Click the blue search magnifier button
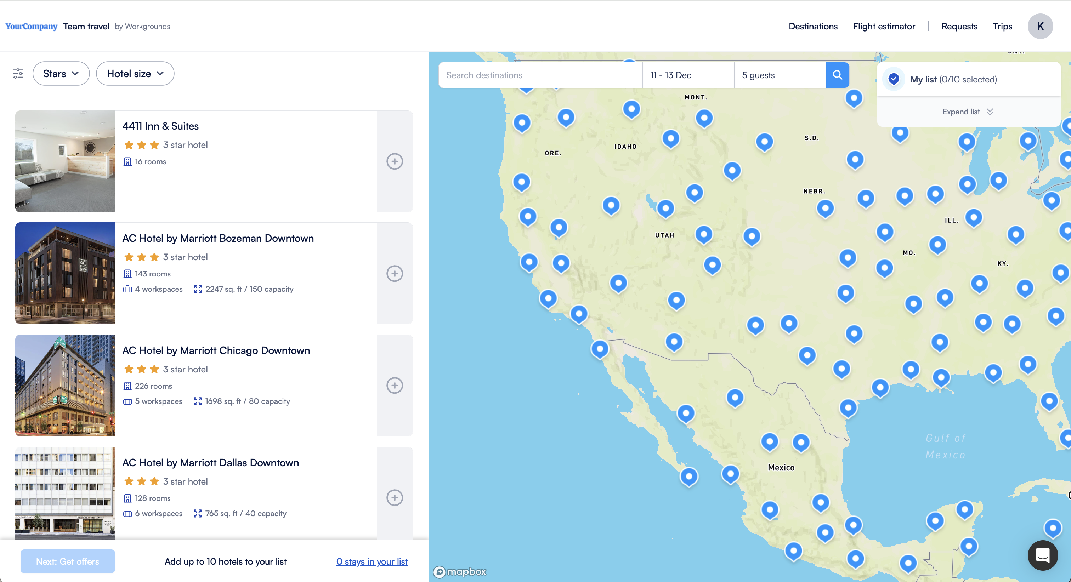 (837, 75)
